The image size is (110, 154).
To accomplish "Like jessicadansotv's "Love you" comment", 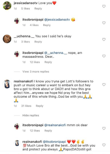I will click(104, 6).
